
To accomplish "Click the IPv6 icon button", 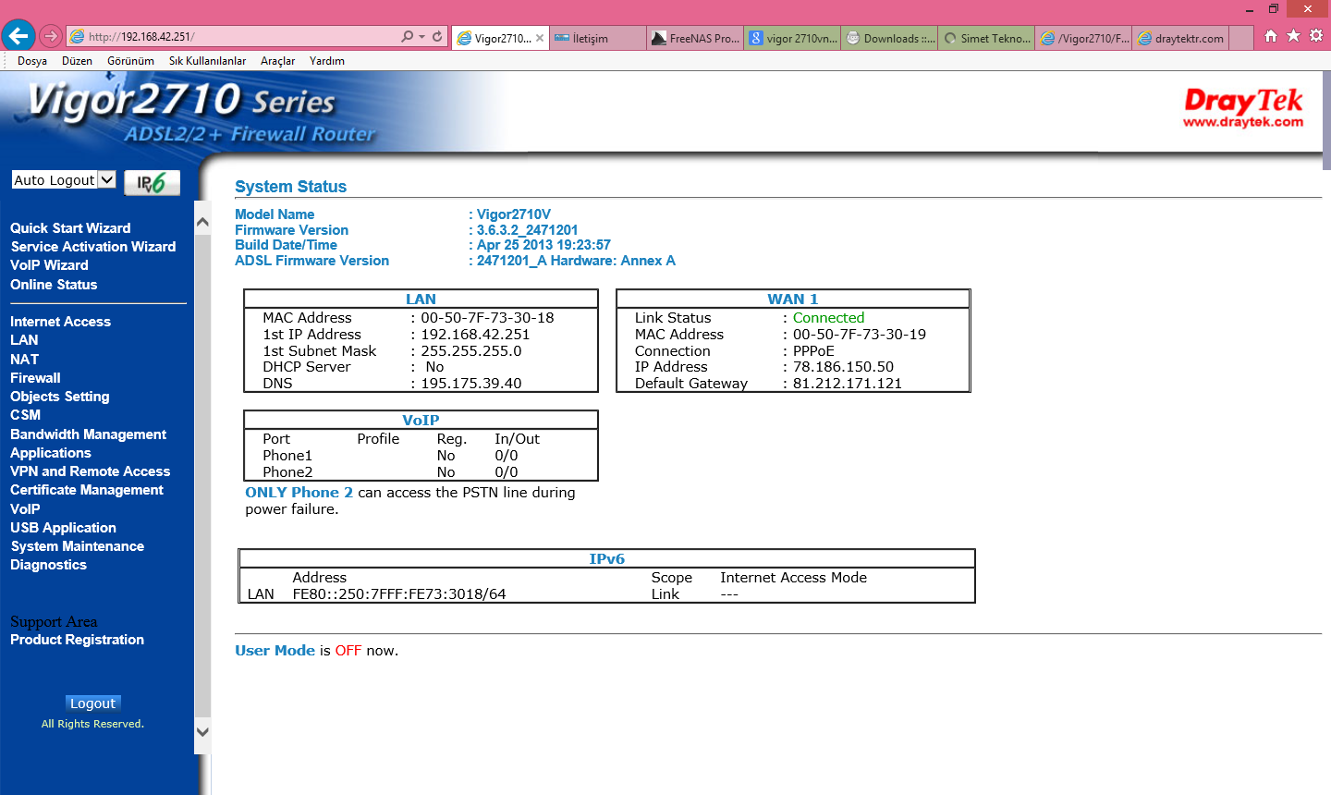I will [152, 183].
